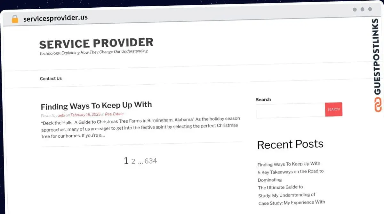This screenshot has width=384, height=214.
Task: Click the last gray window dot
Action: click(x=370, y=9)
